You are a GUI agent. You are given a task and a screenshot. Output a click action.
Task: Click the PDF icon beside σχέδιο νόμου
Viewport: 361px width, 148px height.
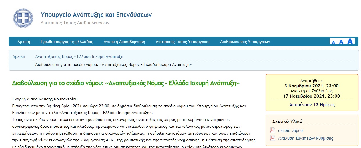pos(272,131)
